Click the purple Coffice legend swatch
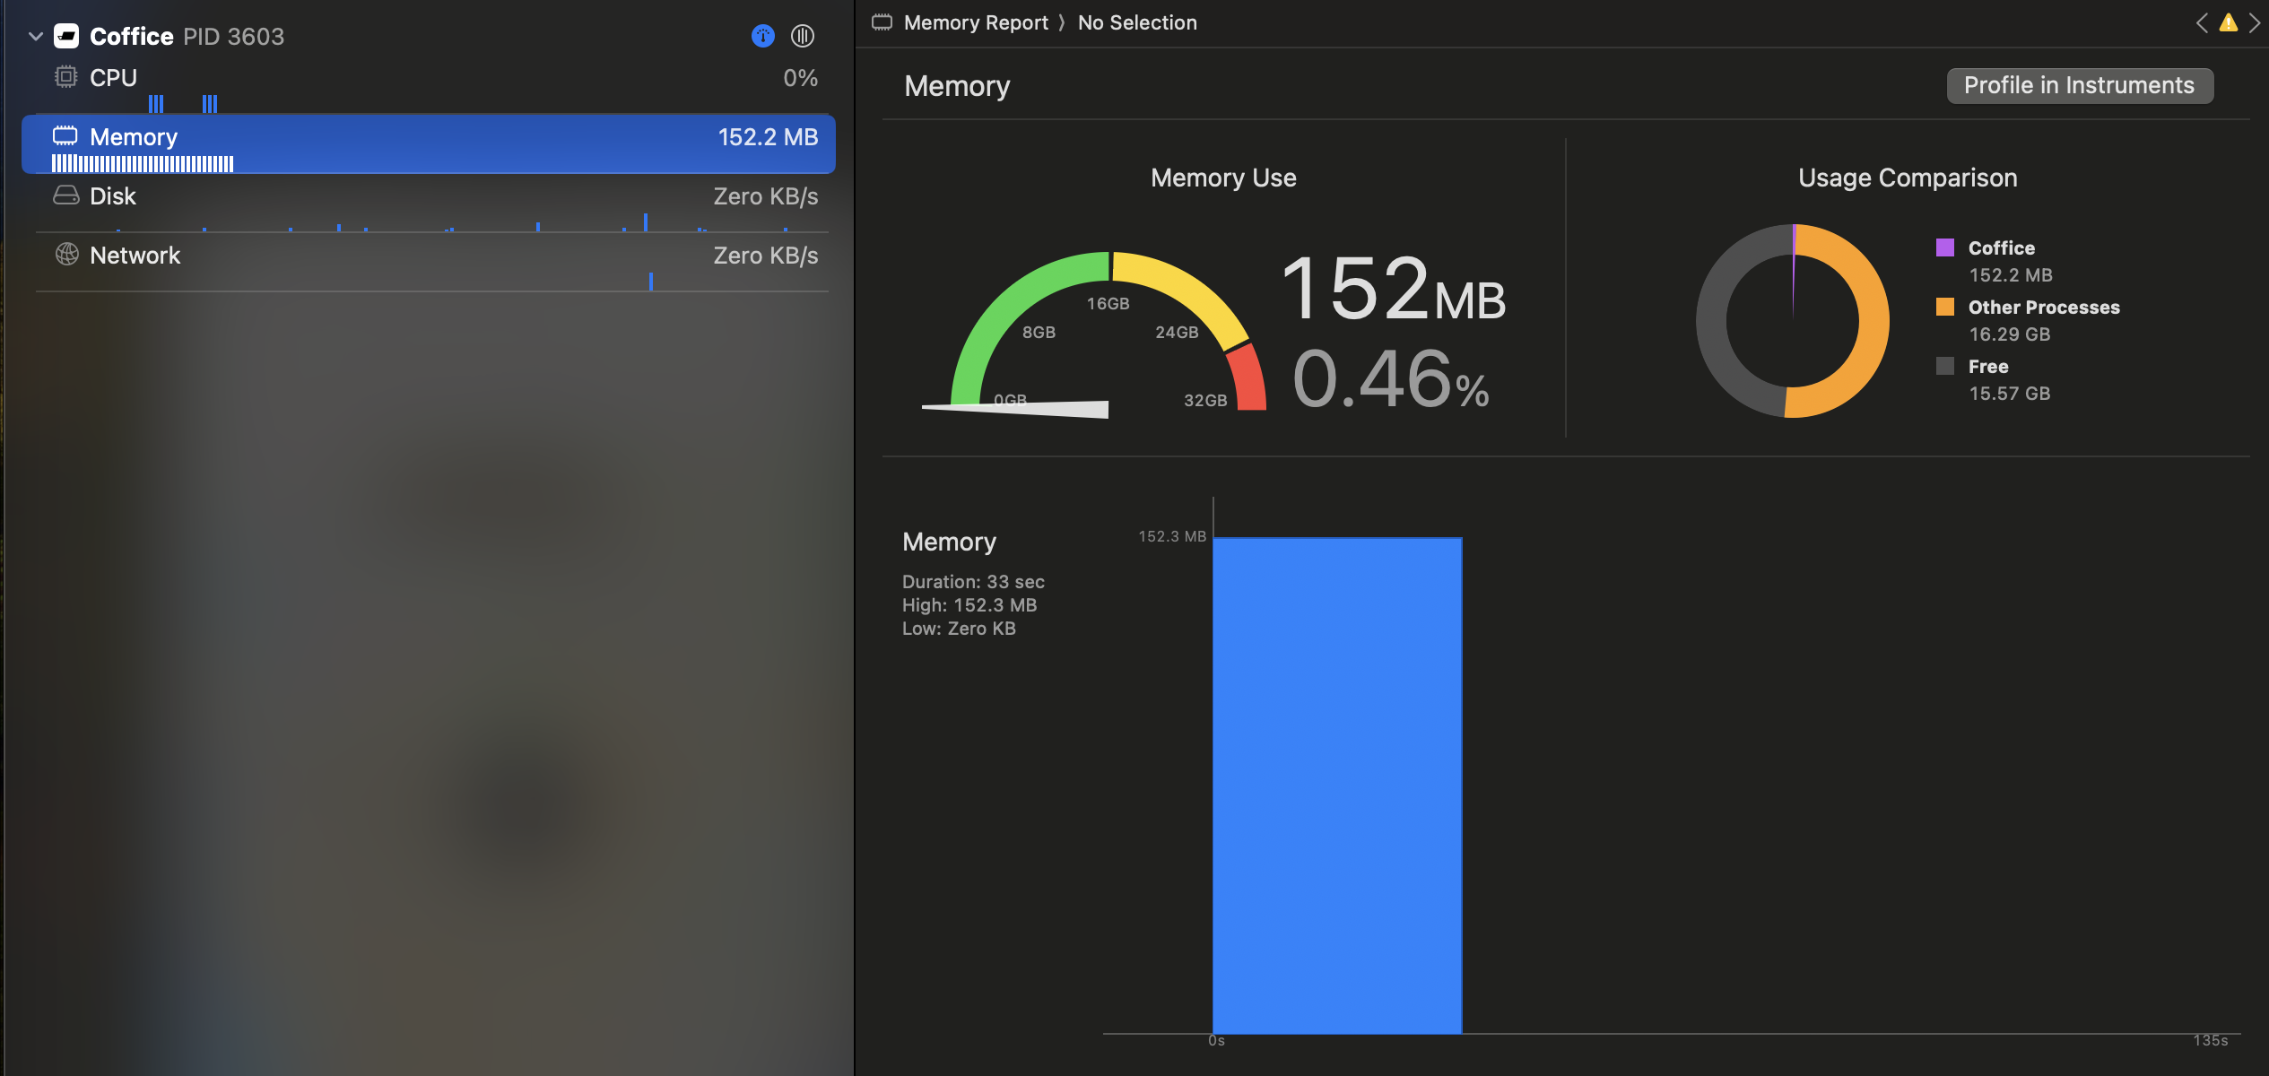 [1945, 247]
